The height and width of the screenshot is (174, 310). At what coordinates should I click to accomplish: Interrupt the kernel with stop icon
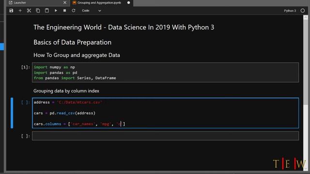(x=64, y=11)
